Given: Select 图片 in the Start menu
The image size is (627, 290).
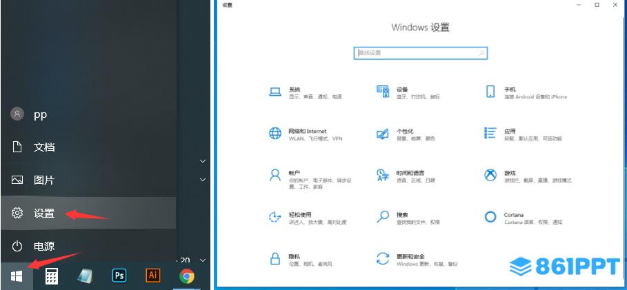Looking at the screenshot, I should click(88, 180).
